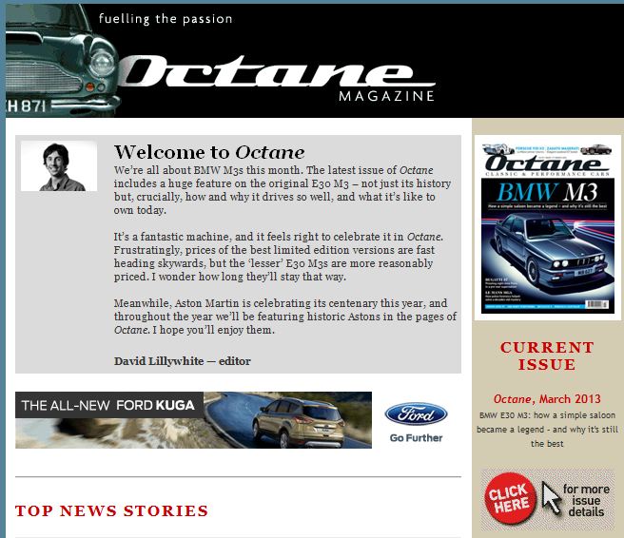
Task: Click the 'Go Further' Ford slogan
Action: (x=417, y=438)
